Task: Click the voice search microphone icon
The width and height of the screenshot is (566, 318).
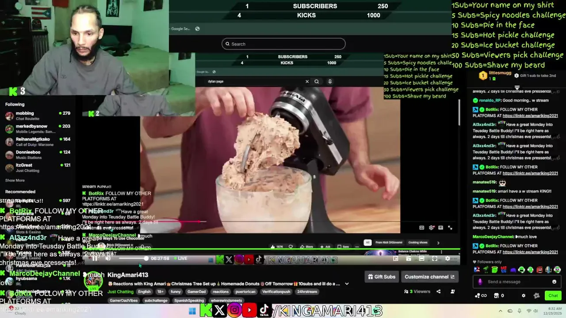Action: tap(330, 81)
